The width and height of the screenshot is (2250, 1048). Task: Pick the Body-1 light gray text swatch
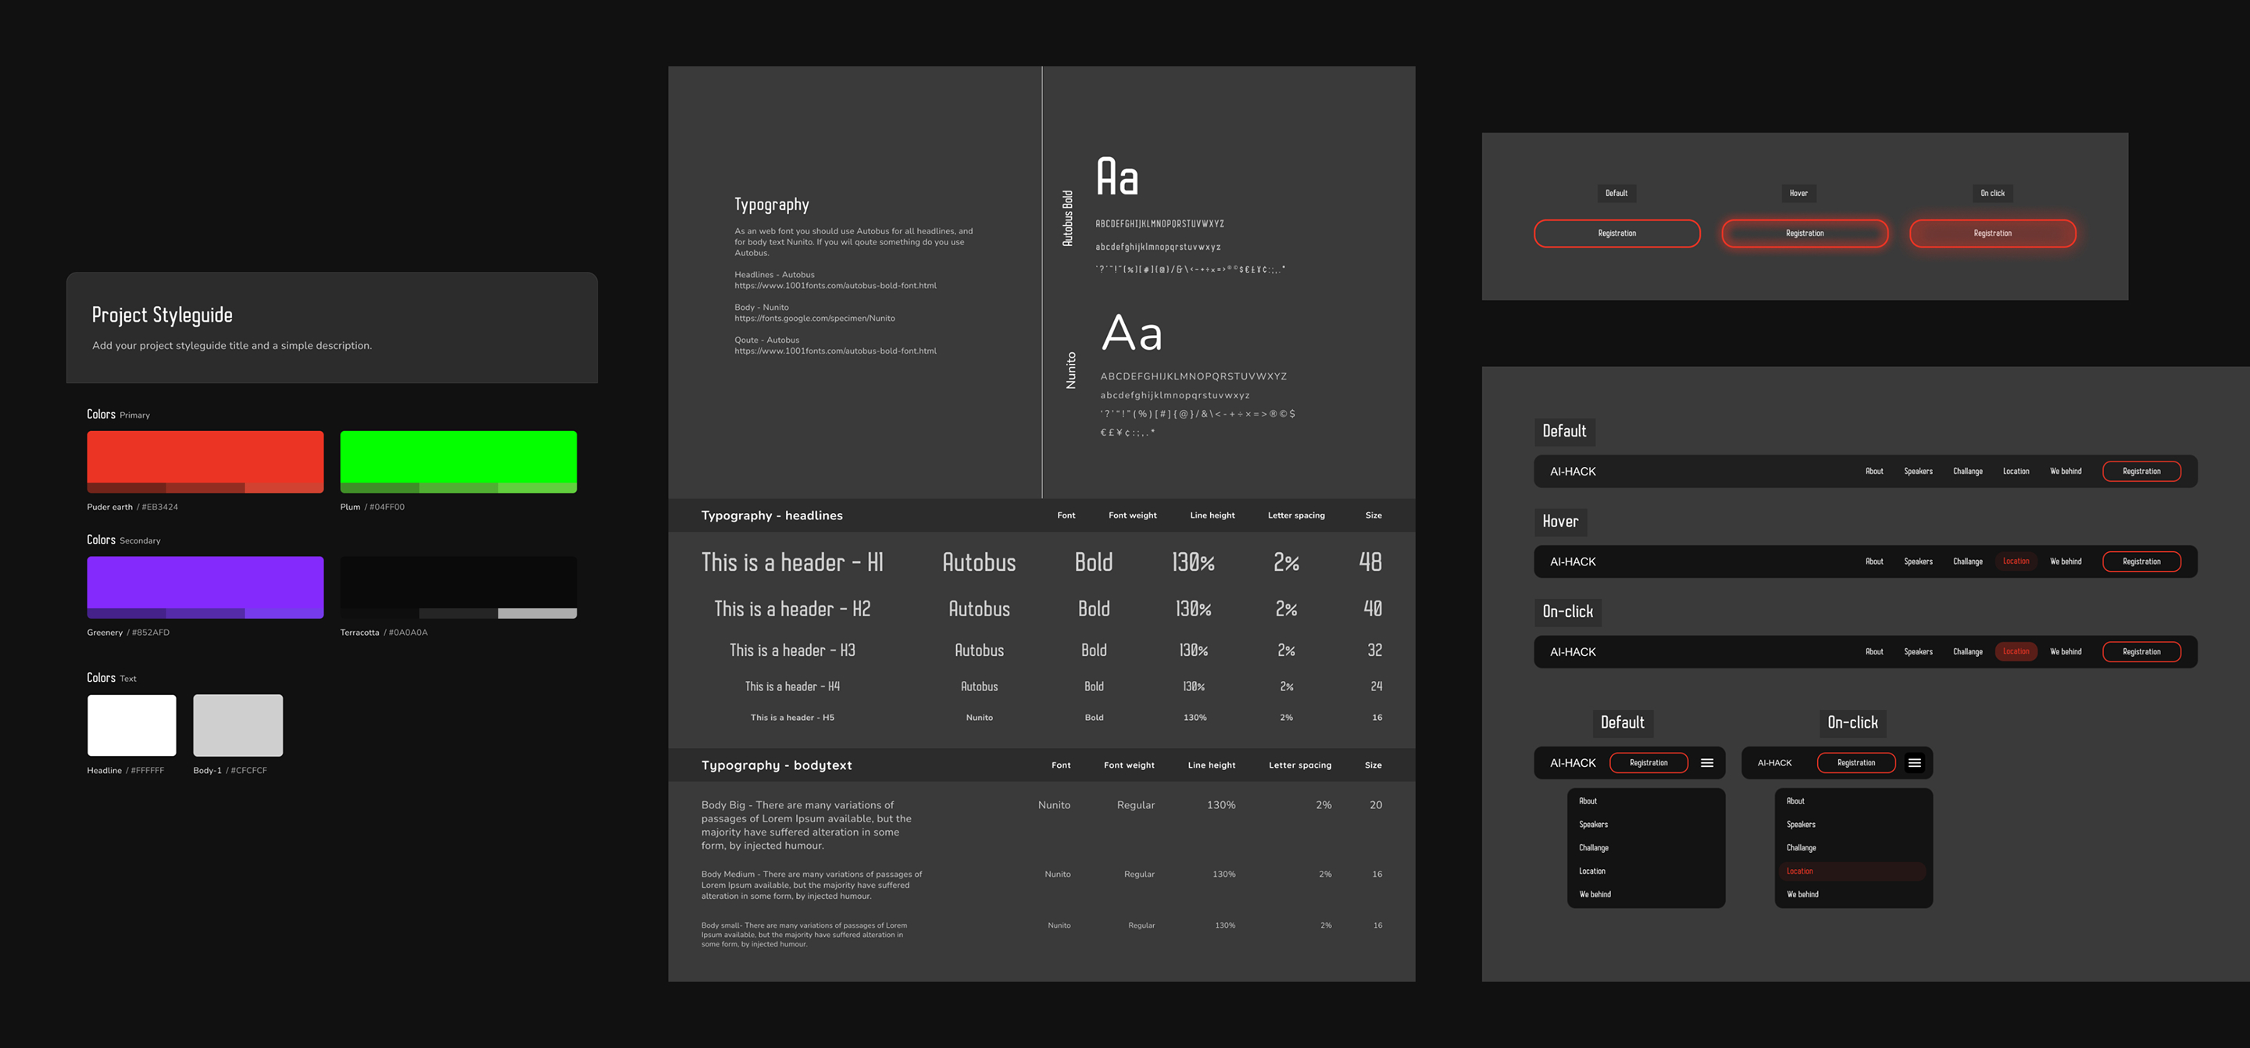click(x=237, y=725)
